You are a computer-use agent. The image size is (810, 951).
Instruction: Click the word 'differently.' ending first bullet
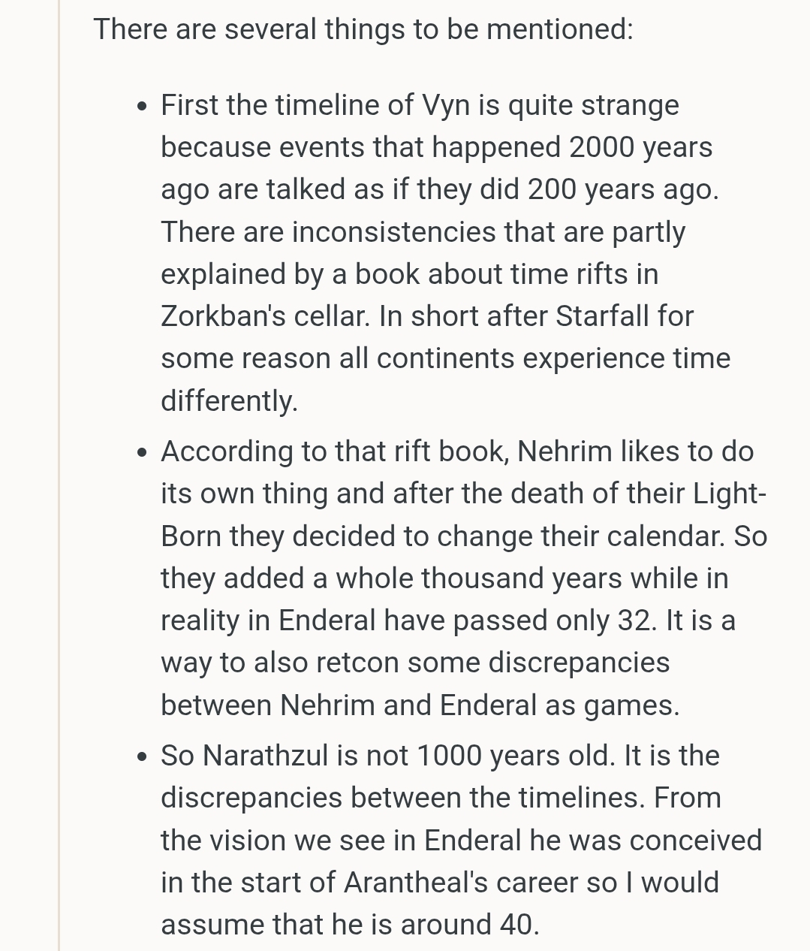tap(229, 400)
